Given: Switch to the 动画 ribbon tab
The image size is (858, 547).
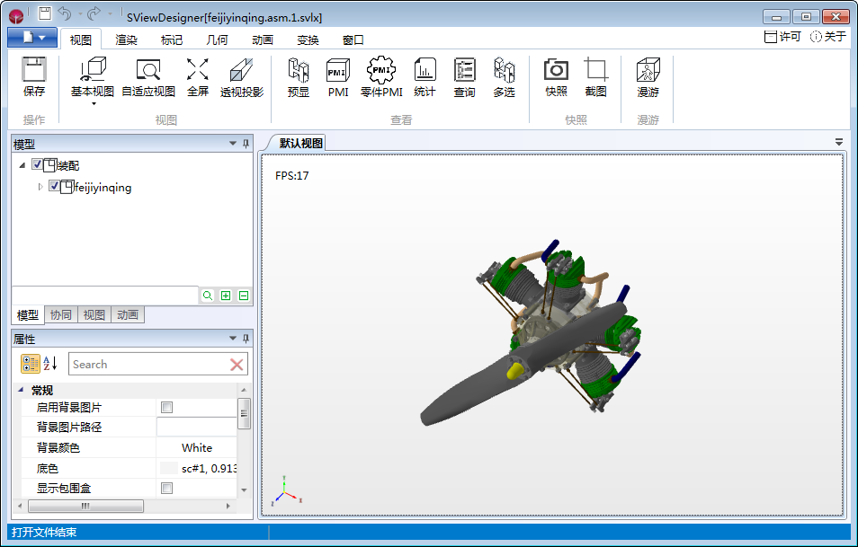Looking at the screenshot, I should tap(262, 40).
